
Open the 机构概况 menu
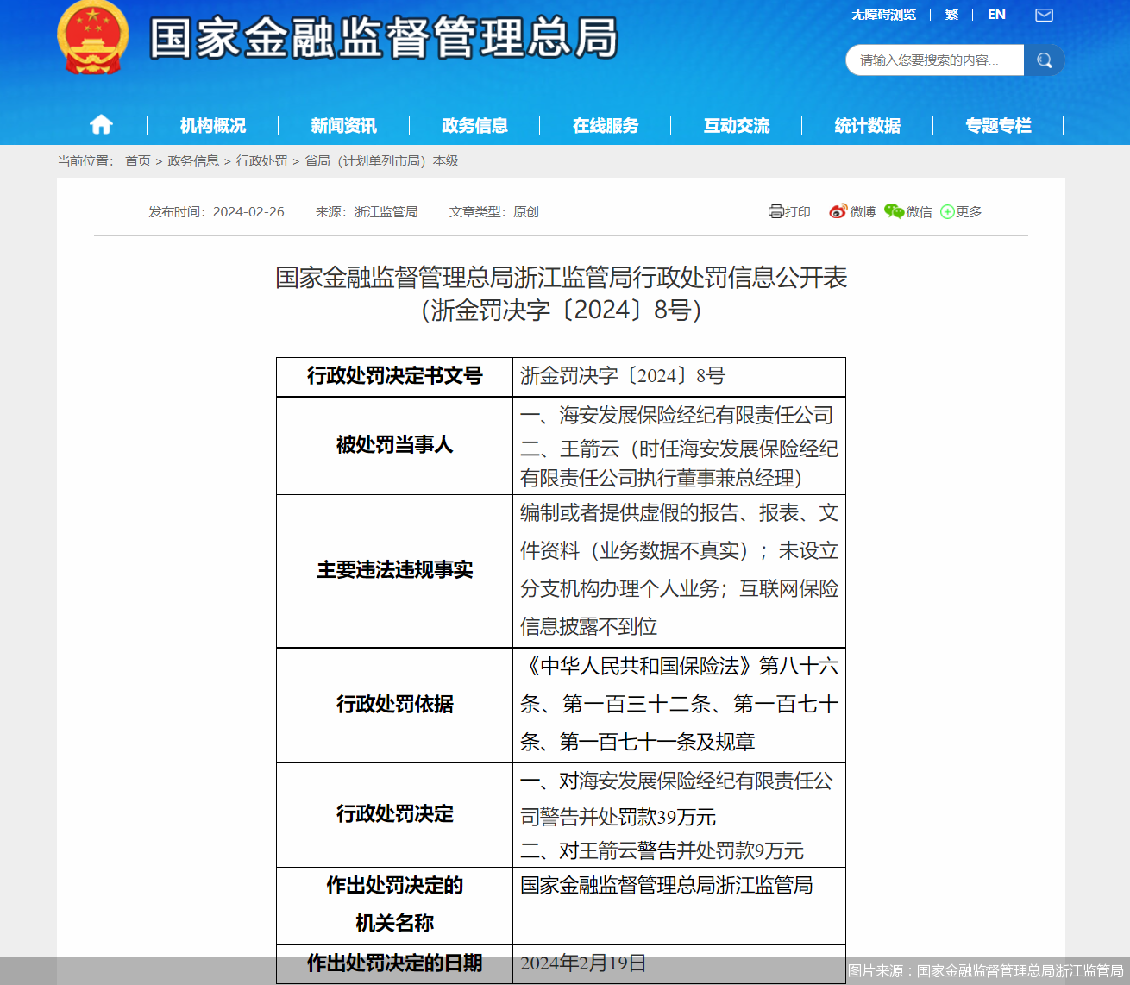[x=213, y=126]
